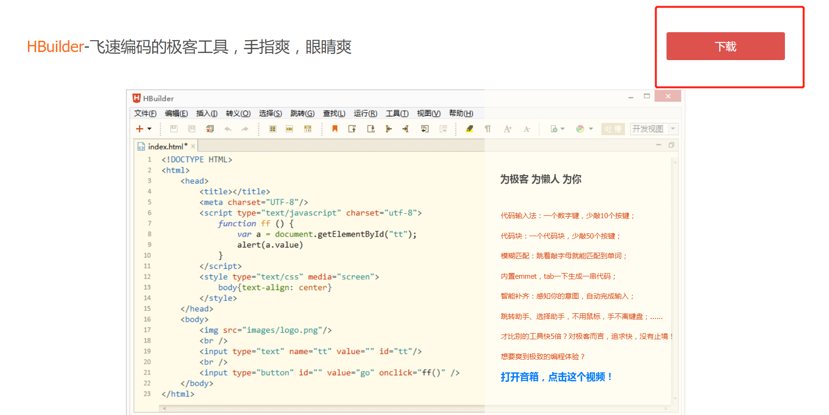
Task: Click the editor horizontal scrollbar
Action: pos(322,408)
